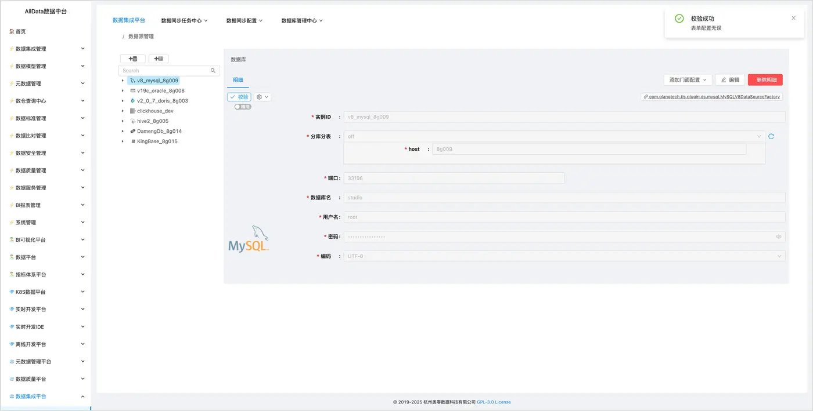Expand 数据模型管理 in the sidebar

(x=46, y=66)
